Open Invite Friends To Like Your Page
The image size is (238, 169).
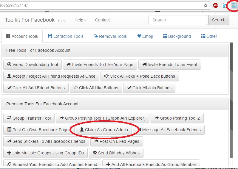click(100, 65)
